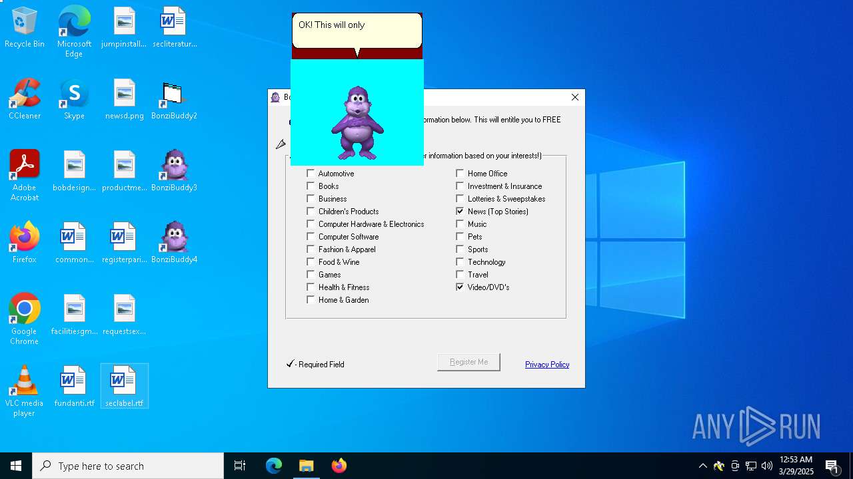The image size is (853, 479).
Task: Check the Business interest box
Action: point(311,199)
